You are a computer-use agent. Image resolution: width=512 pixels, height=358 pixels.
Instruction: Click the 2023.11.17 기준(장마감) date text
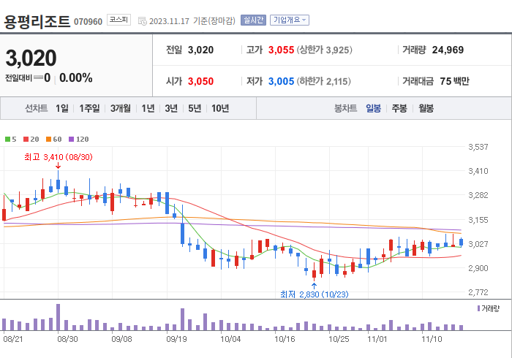coord(192,21)
